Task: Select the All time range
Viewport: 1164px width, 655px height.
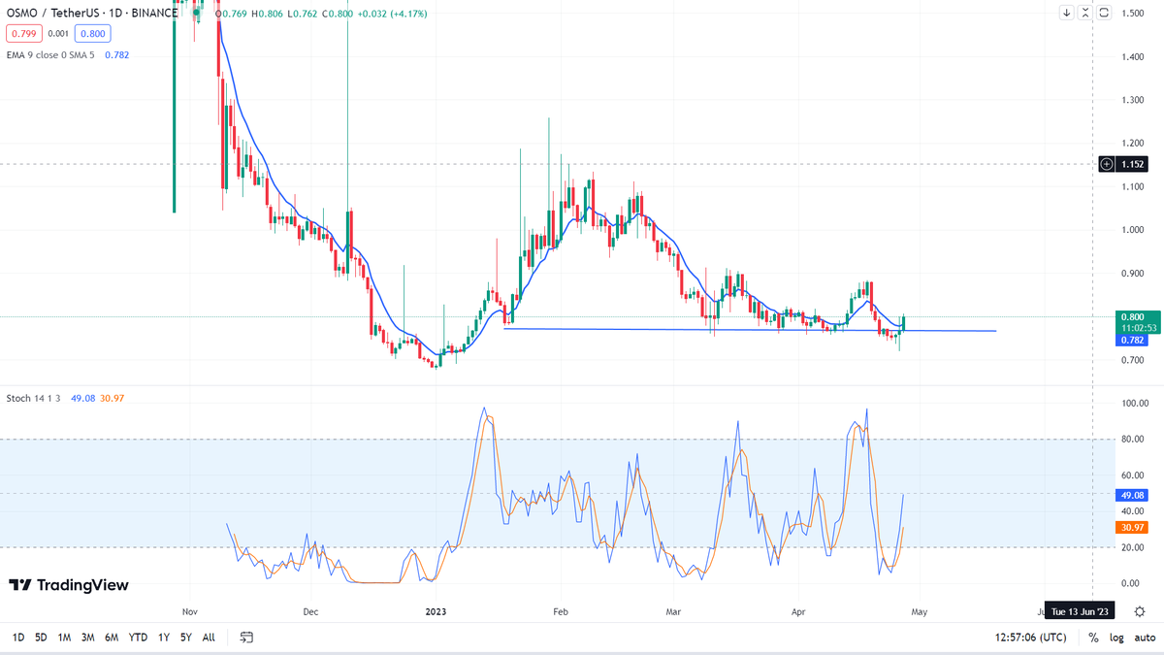Action: (x=209, y=638)
